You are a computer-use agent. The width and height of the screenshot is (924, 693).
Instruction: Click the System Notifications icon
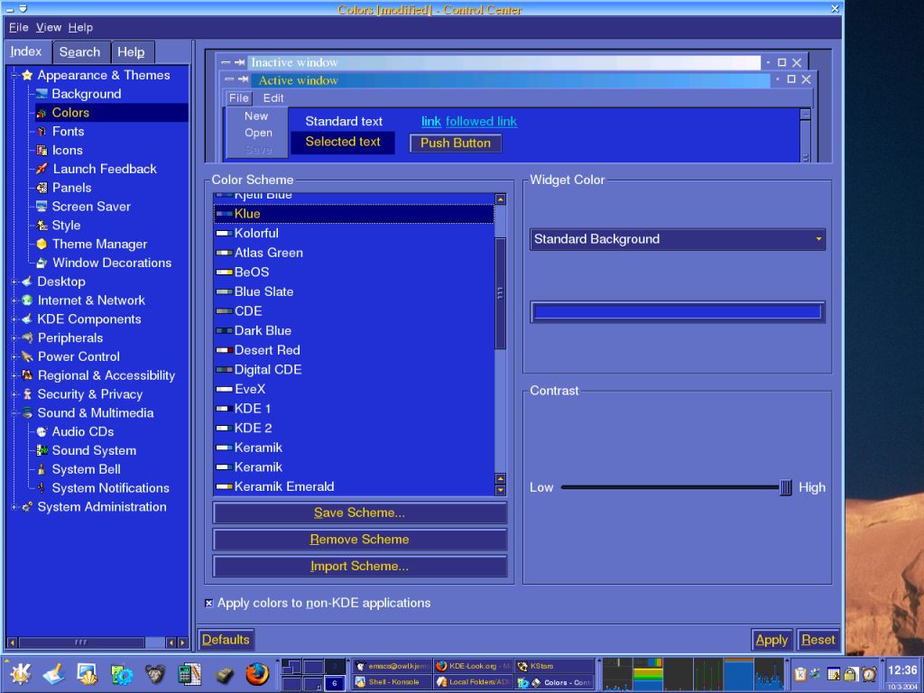42,488
